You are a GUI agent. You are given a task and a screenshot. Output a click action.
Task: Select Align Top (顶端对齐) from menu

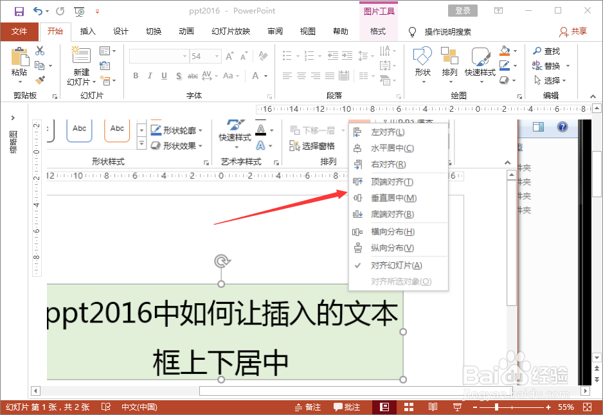(399, 182)
